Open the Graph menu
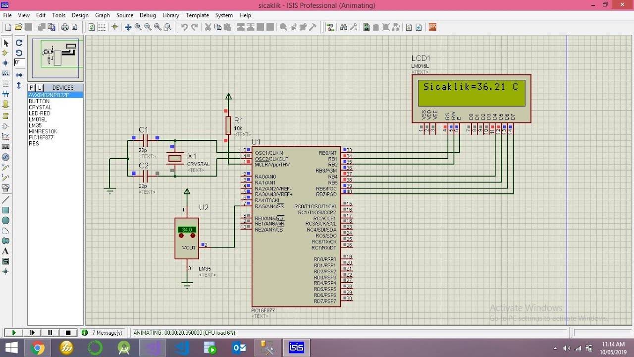Viewport: 634px width, 357px height. pyautogui.click(x=103, y=15)
